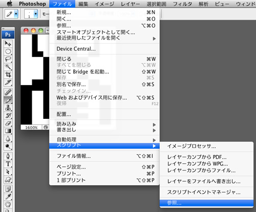Open the フィルタ menu
256x212 pixels.
(182, 4)
